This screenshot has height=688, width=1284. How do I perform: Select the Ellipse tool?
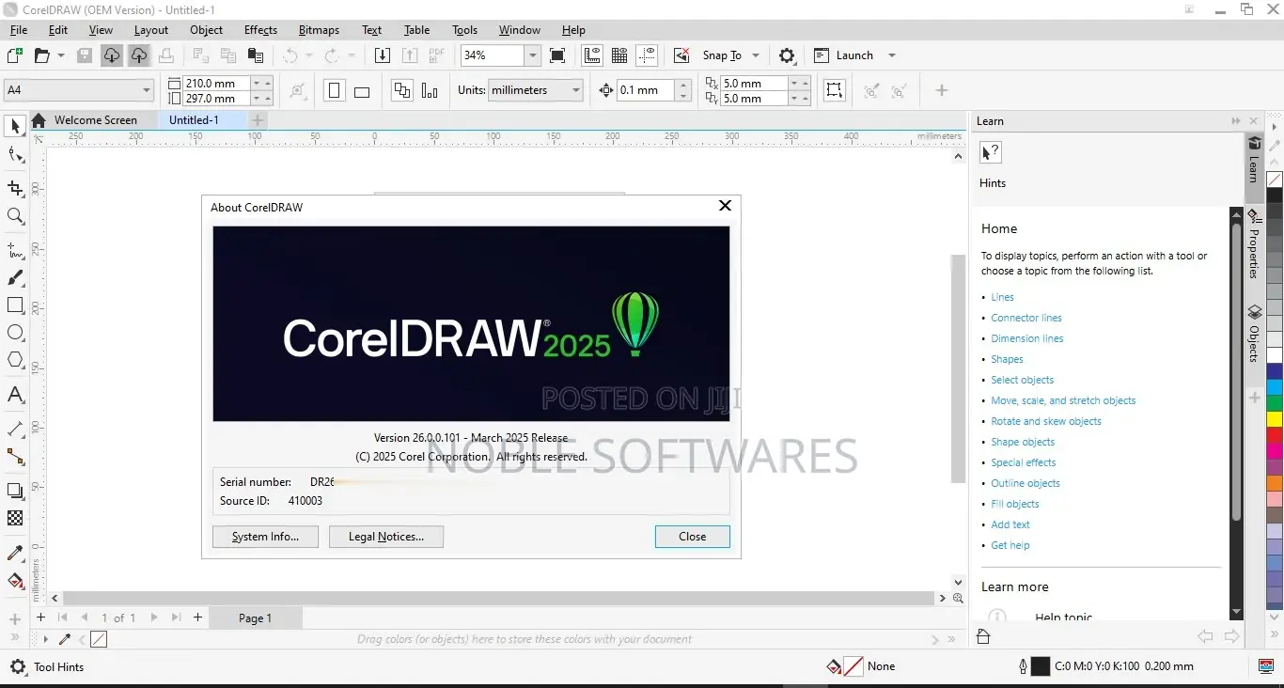click(15, 333)
